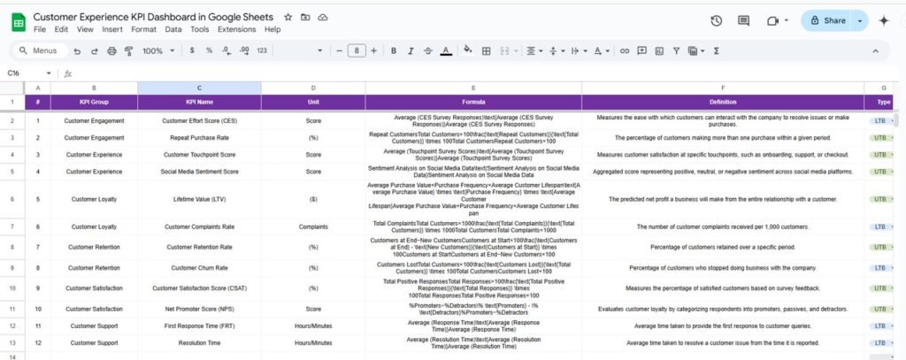Viewport: 906px width, 360px height.
Task: Open version history clock icon
Action: coord(717,21)
